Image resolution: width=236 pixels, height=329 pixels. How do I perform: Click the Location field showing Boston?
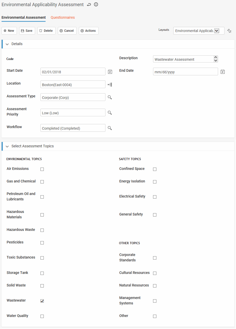pos(73,84)
